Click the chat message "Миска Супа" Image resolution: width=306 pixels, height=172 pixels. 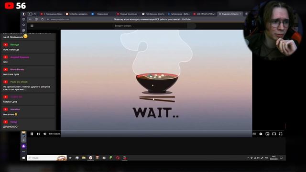[x=10, y=102]
